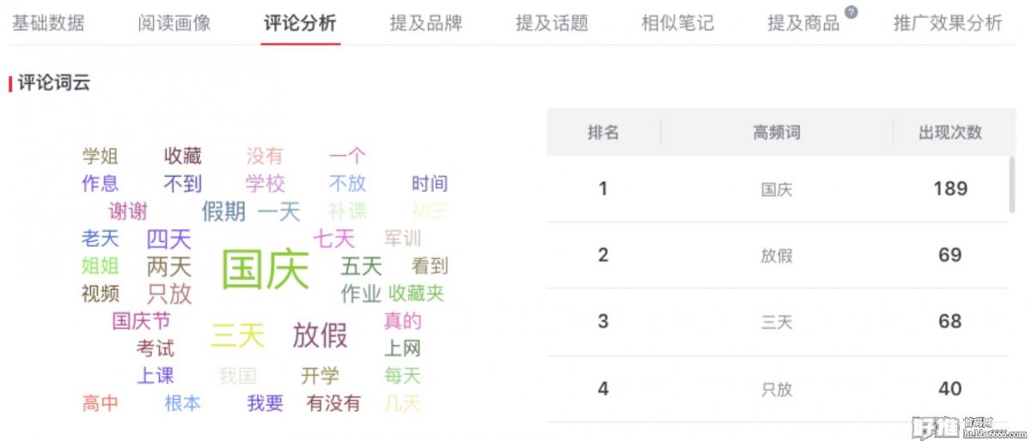Click the 高频词 column header

point(777,133)
